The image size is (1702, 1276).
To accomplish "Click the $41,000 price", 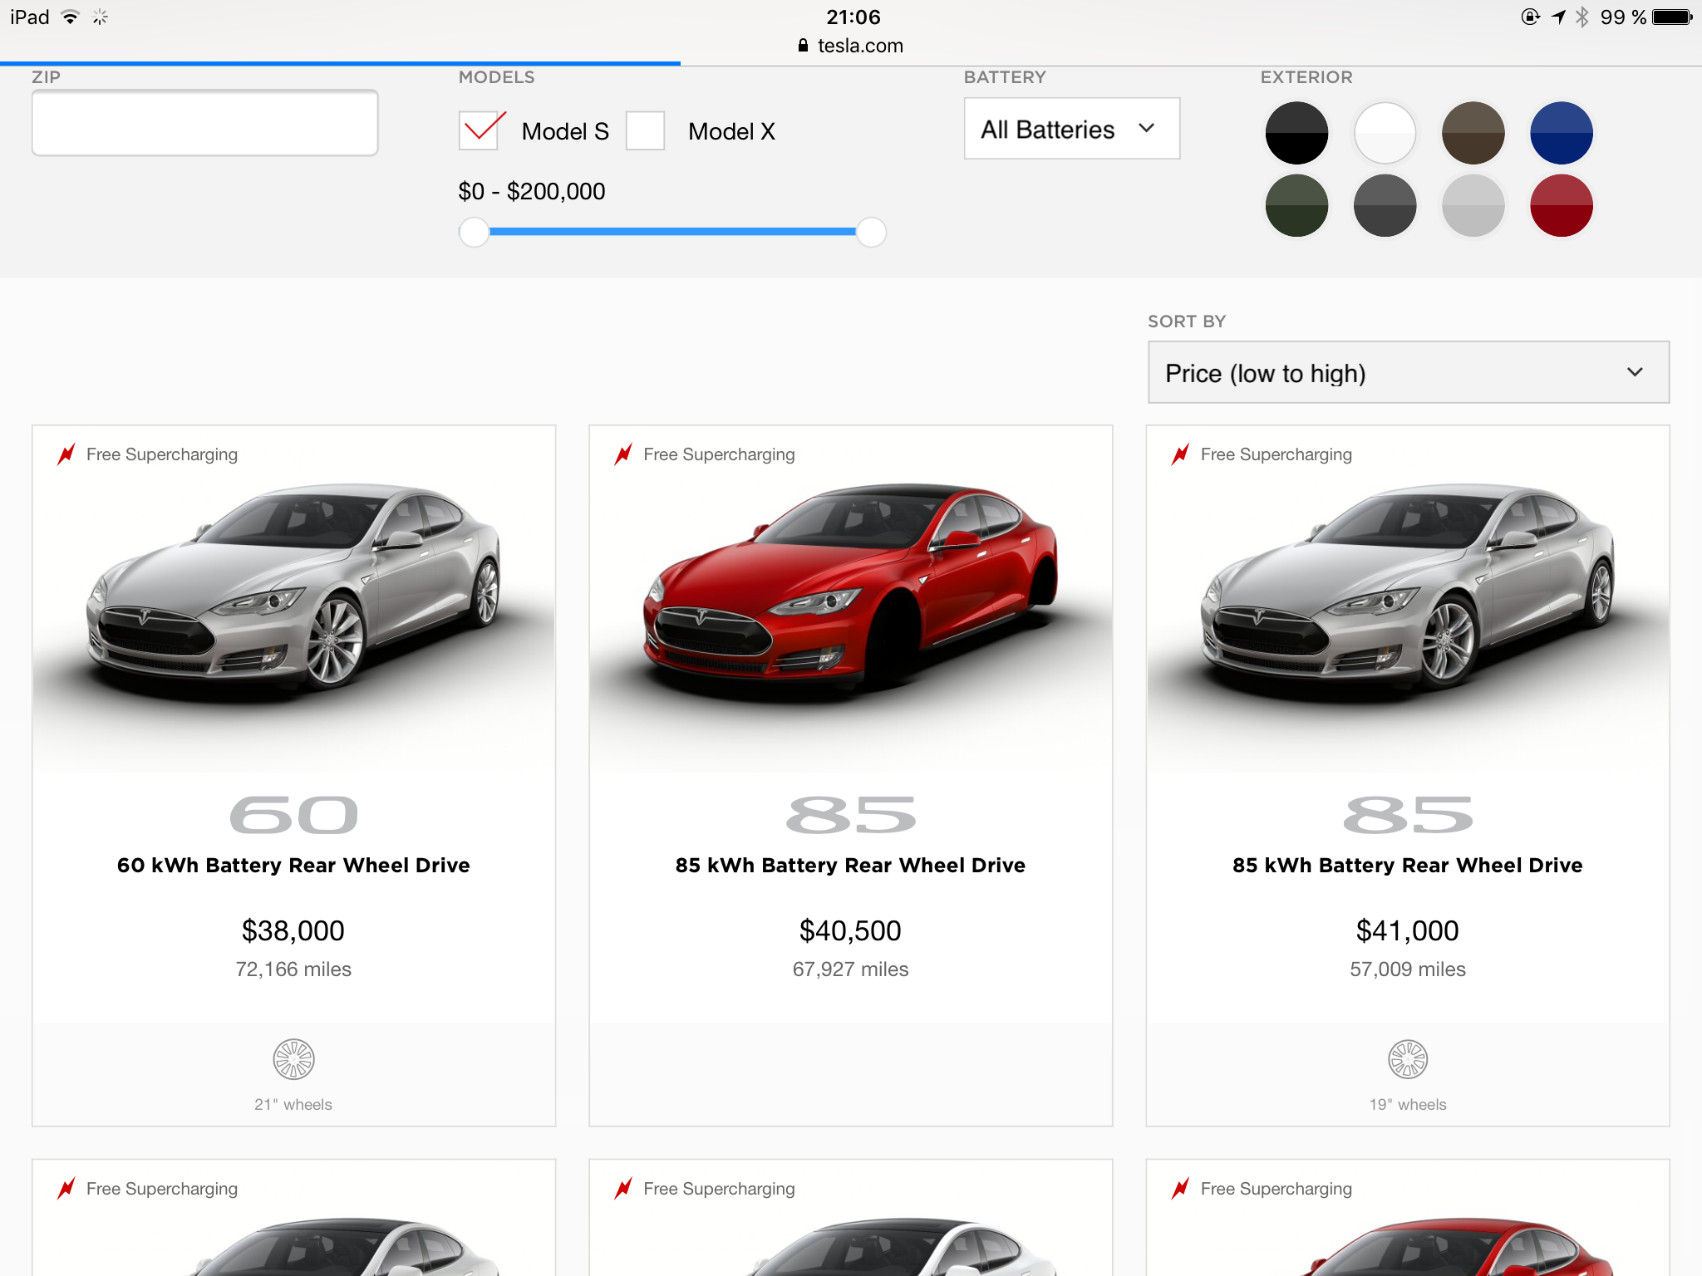I will 1408,930.
